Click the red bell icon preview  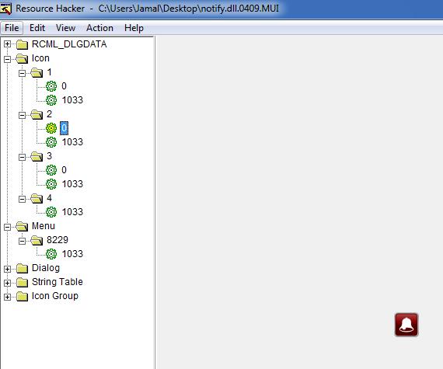click(406, 325)
